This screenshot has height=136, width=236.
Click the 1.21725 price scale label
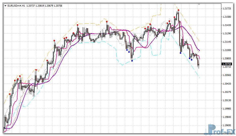coord(228,9)
